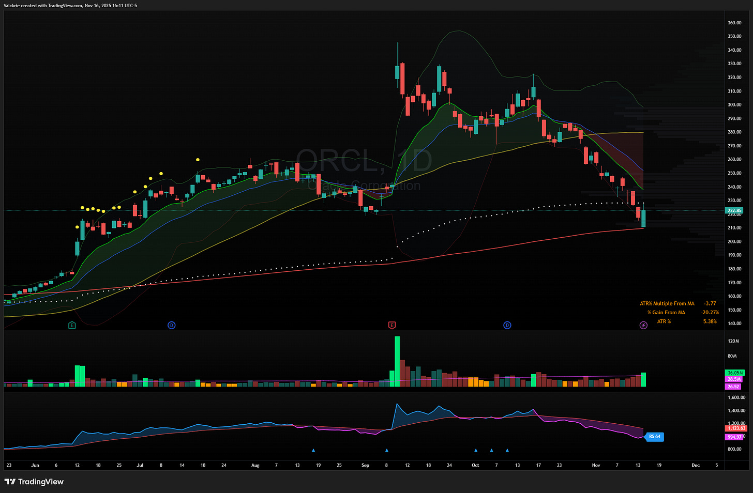Image resolution: width=753 pixels, height=493 pixels.
Task: Click the ATR% Multiple From MA text
Action: [x=667, y=303]
